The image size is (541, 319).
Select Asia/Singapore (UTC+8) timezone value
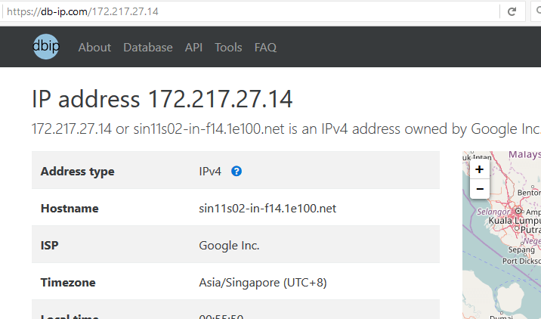(x=263, y=283)
